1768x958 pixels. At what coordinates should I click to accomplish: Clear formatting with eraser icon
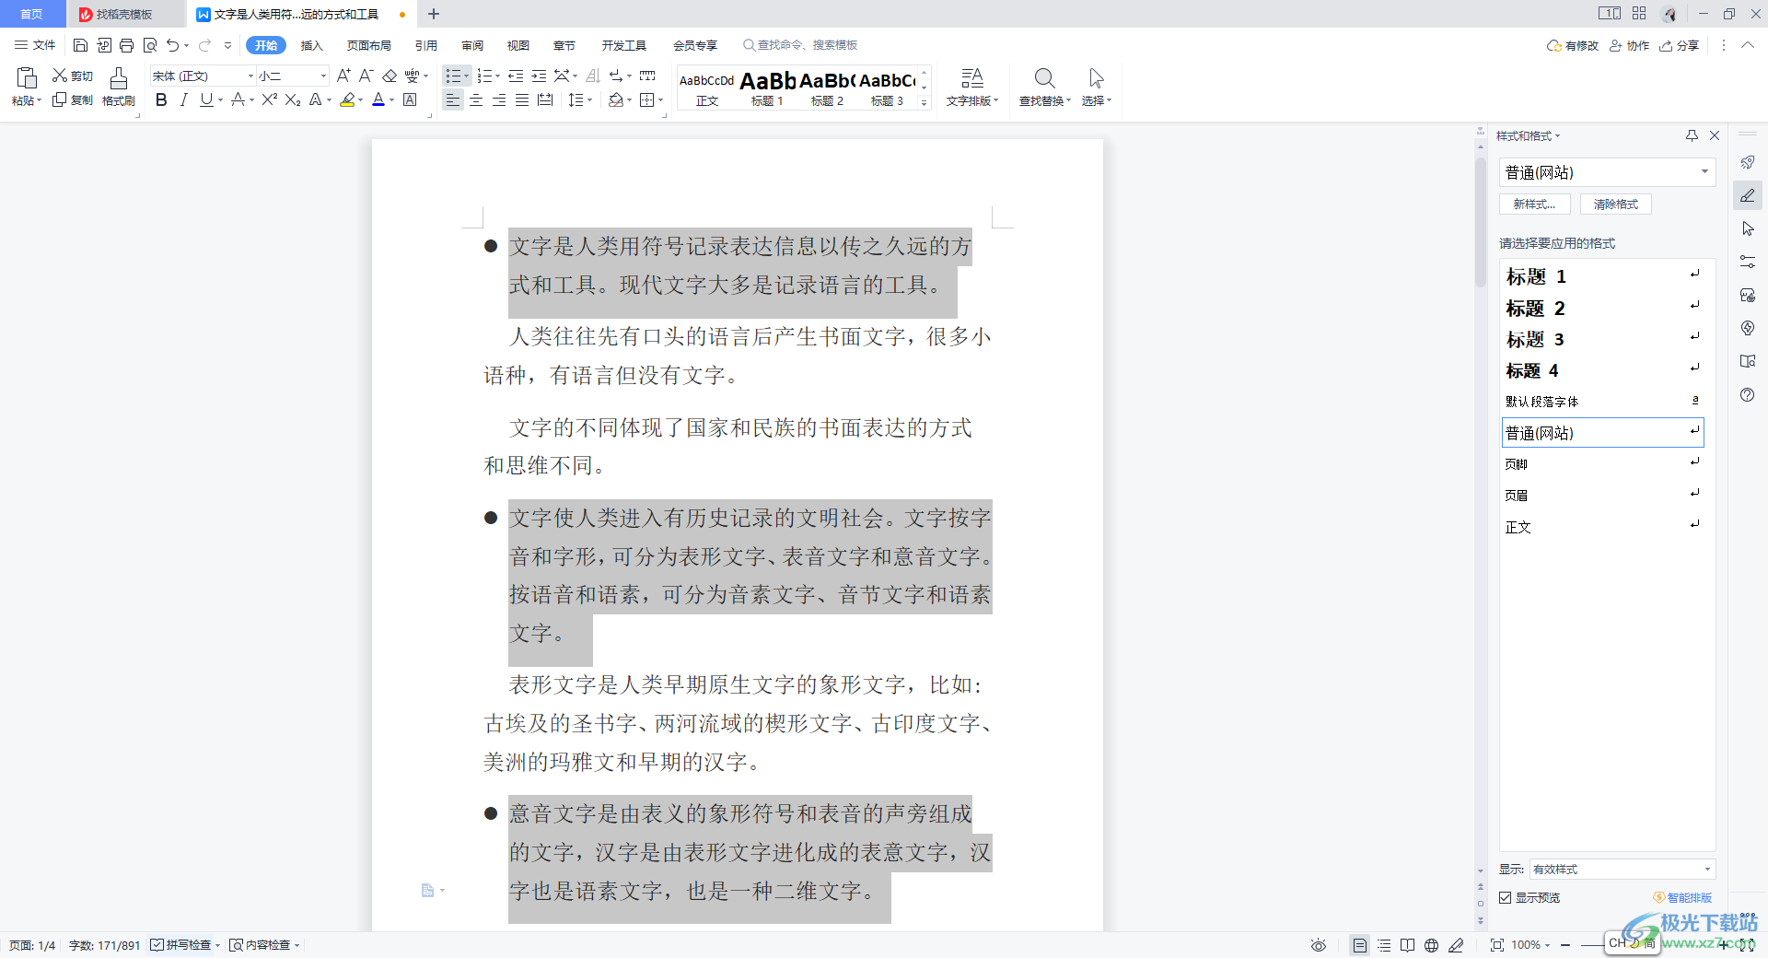coord(390,76)
